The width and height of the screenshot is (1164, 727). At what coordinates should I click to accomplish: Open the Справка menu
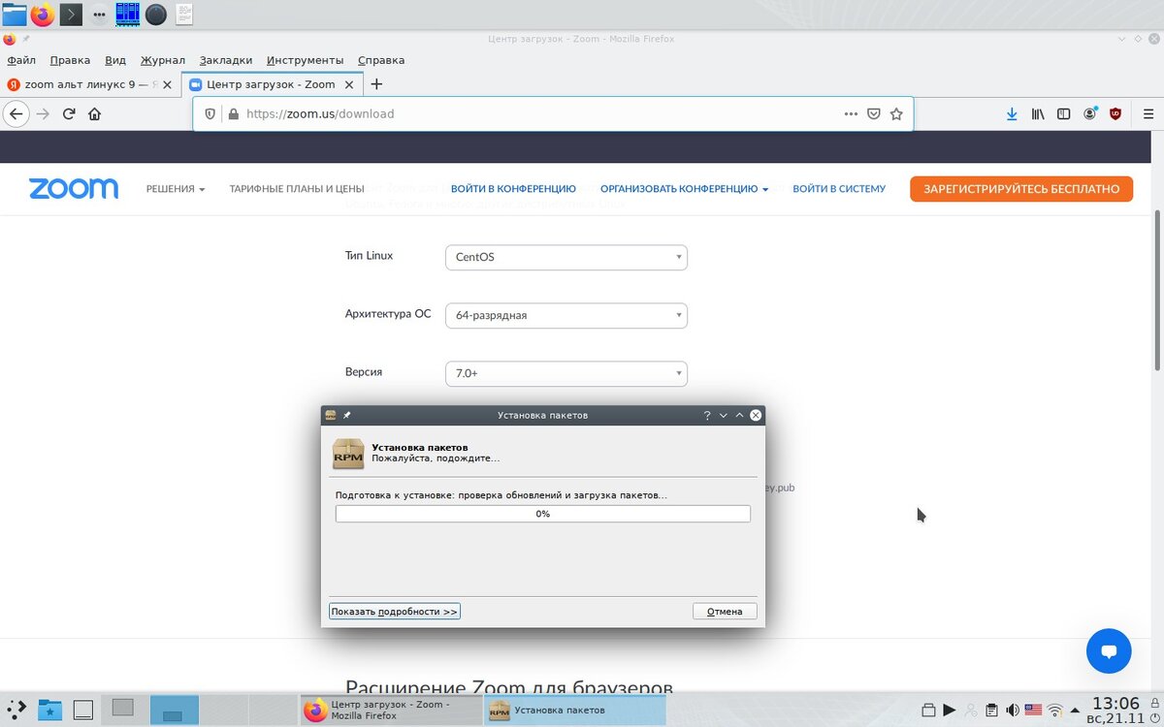click(x=381, y=60)
